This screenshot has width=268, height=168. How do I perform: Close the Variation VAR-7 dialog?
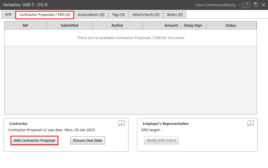click(263, 5)
